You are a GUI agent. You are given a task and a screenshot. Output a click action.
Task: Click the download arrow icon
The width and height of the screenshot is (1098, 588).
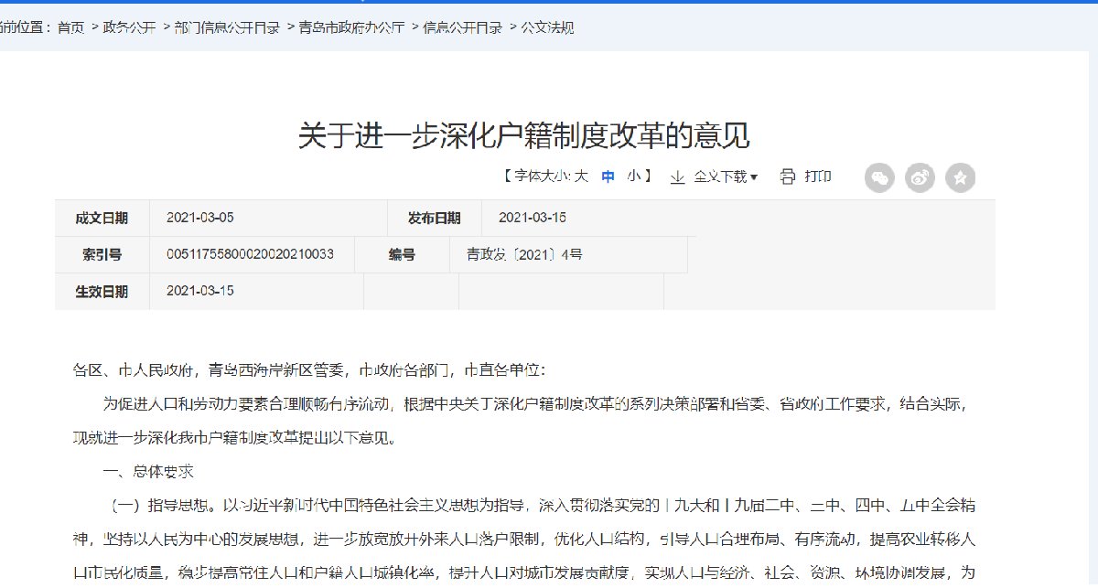678,176
